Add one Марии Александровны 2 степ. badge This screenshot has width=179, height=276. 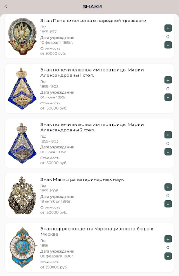point(168,135)
